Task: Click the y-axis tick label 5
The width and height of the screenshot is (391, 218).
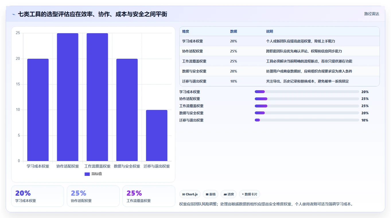Action: [19, 135]
